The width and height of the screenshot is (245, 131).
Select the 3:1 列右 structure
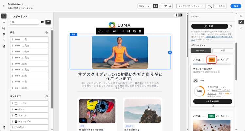(29, 70)
